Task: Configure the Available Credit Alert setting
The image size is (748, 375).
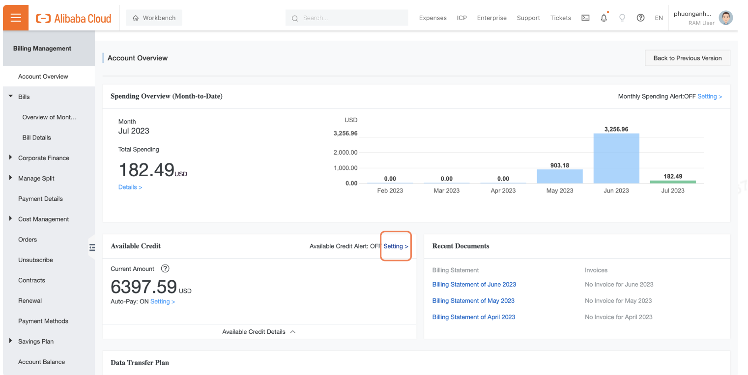Action: [396, 246]
